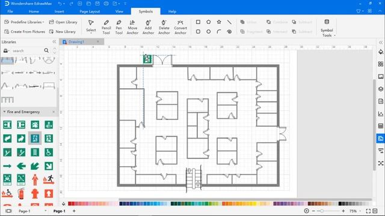Click the Undo arrow in title bar
Viewport: 385px width, 216px height.
point(60,4)
